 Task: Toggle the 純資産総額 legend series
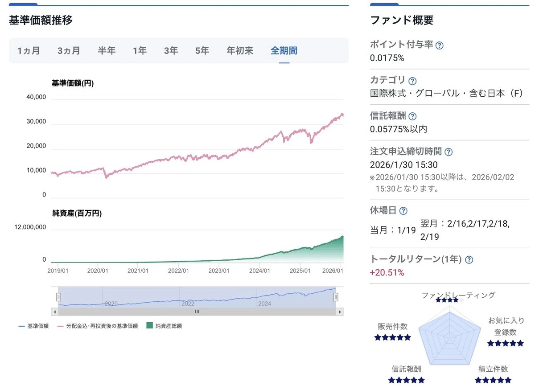(164, 326)
